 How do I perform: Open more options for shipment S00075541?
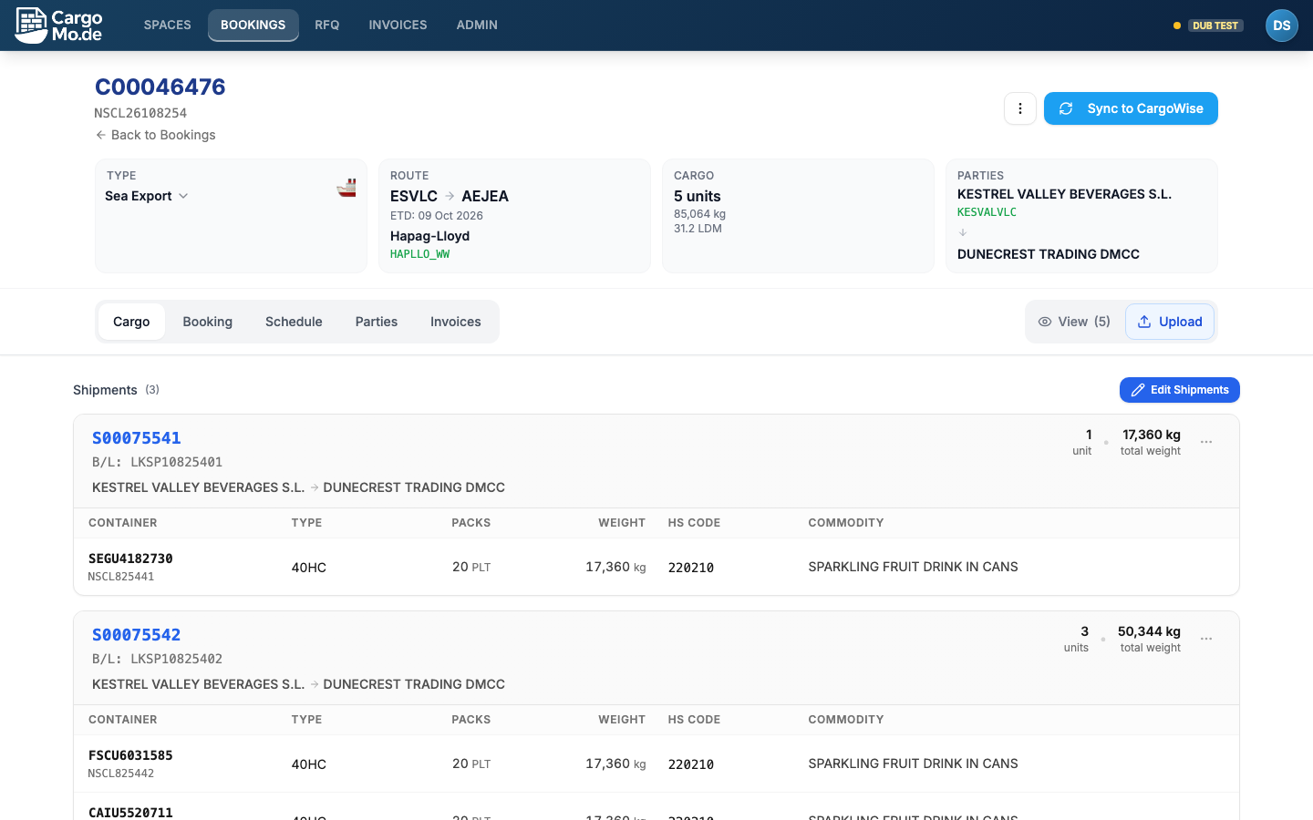(x=1206, y=442)
